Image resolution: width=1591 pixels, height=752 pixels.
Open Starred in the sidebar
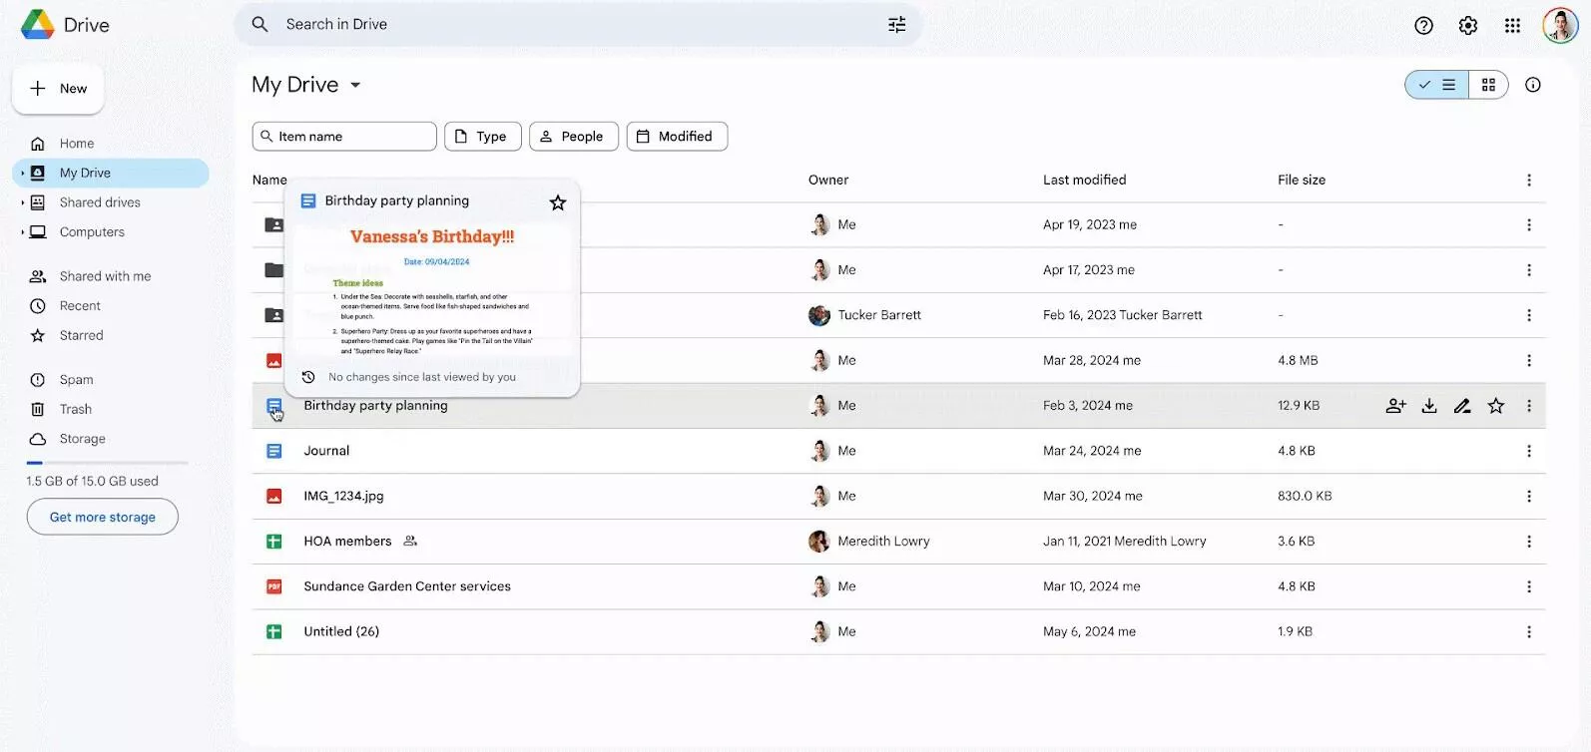pyautogui.click(x=81, y=336)
